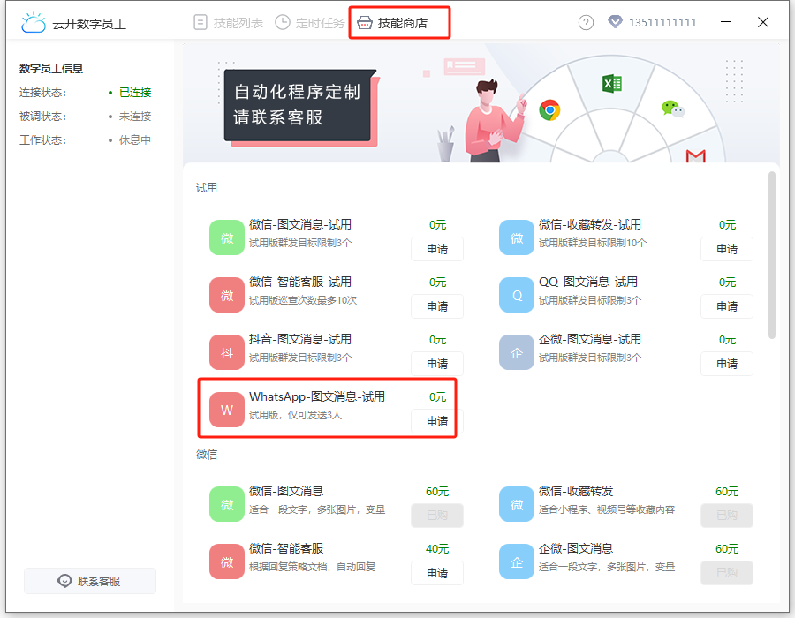
Task: Open the help question mark icon
Action: pos(586,23)
